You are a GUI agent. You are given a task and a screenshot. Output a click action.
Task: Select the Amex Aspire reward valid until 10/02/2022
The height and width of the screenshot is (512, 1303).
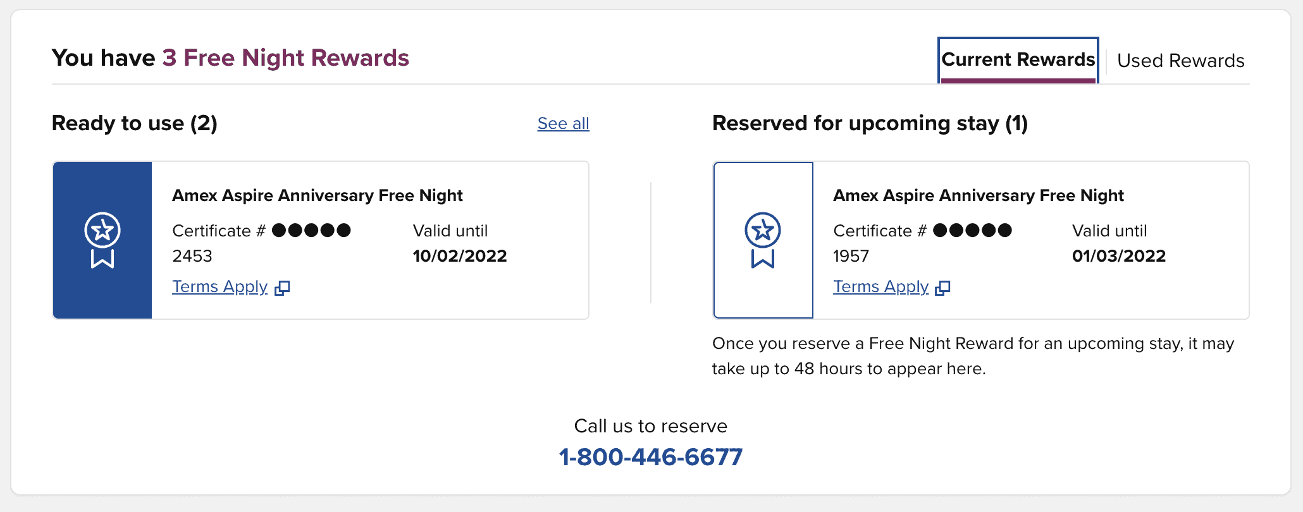point(321,240)
